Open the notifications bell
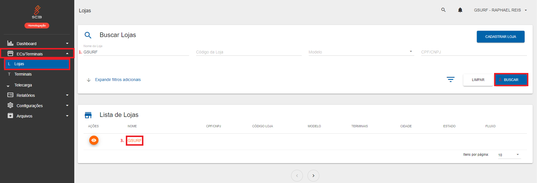Screen dimensions: 537x183 tap(460, 10)
